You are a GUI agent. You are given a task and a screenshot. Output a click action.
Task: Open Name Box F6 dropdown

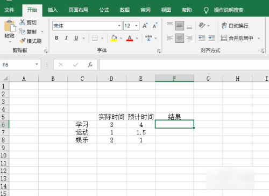click(37, 64)
